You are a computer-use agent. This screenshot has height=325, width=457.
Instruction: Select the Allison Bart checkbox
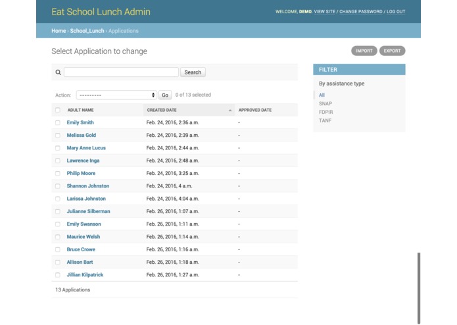[57, 262]
